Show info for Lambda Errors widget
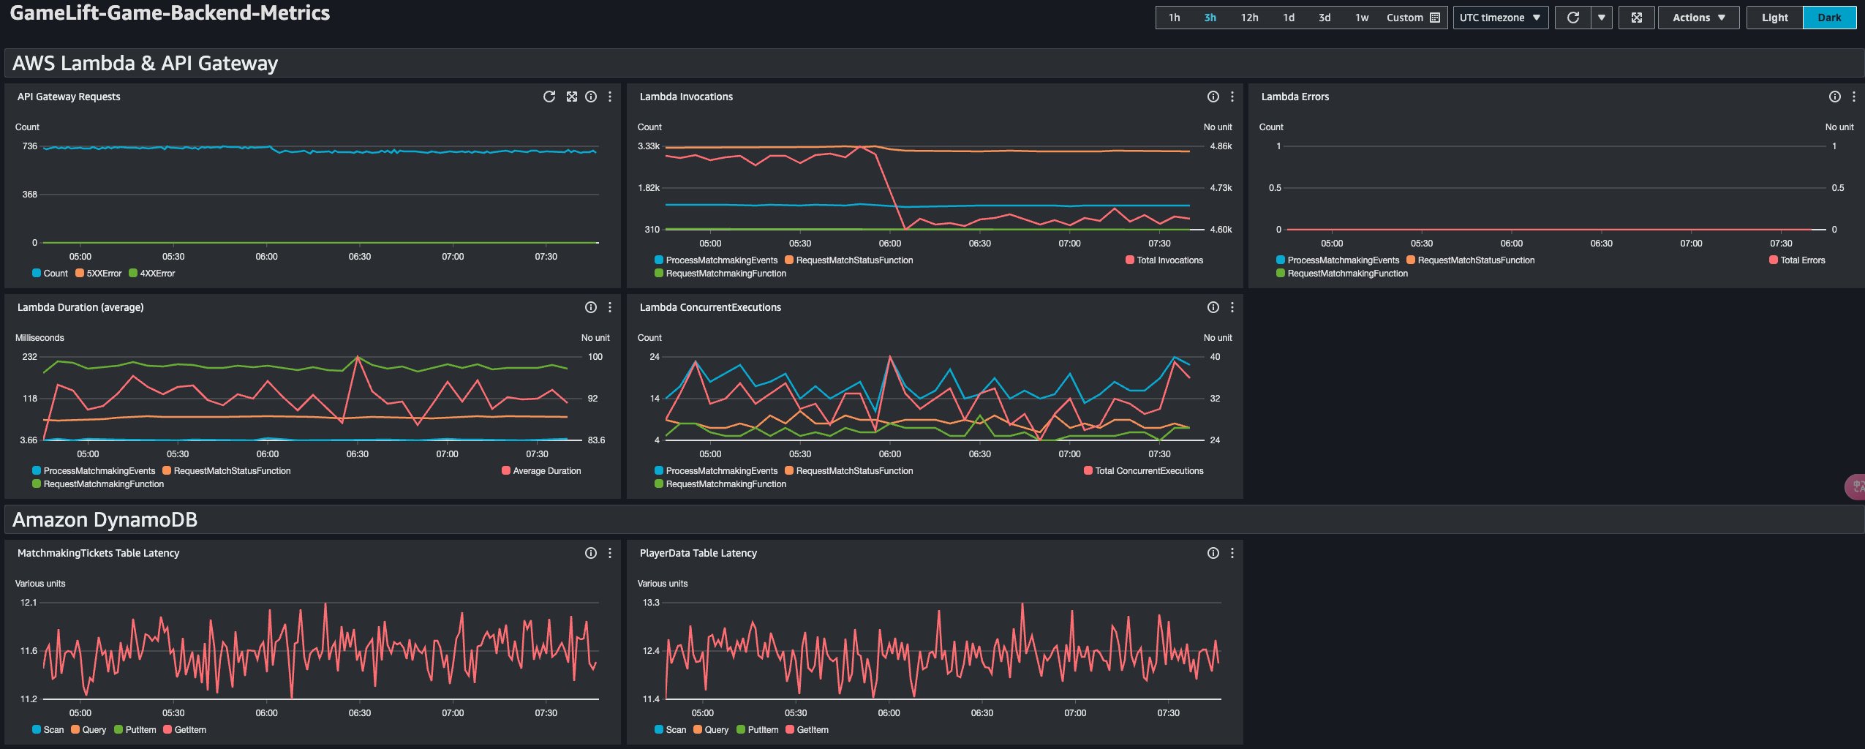This screenshot has height=749, width=1865. pos(1835,97)
